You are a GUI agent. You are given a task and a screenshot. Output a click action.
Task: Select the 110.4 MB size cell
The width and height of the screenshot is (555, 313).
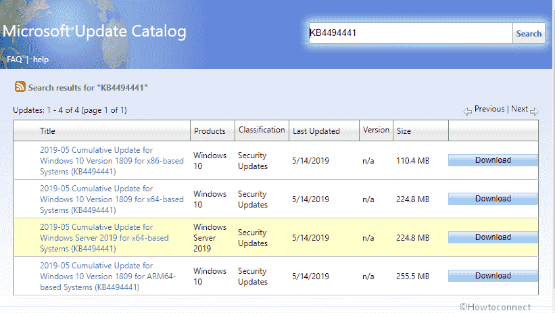click(x=413, y=161)
